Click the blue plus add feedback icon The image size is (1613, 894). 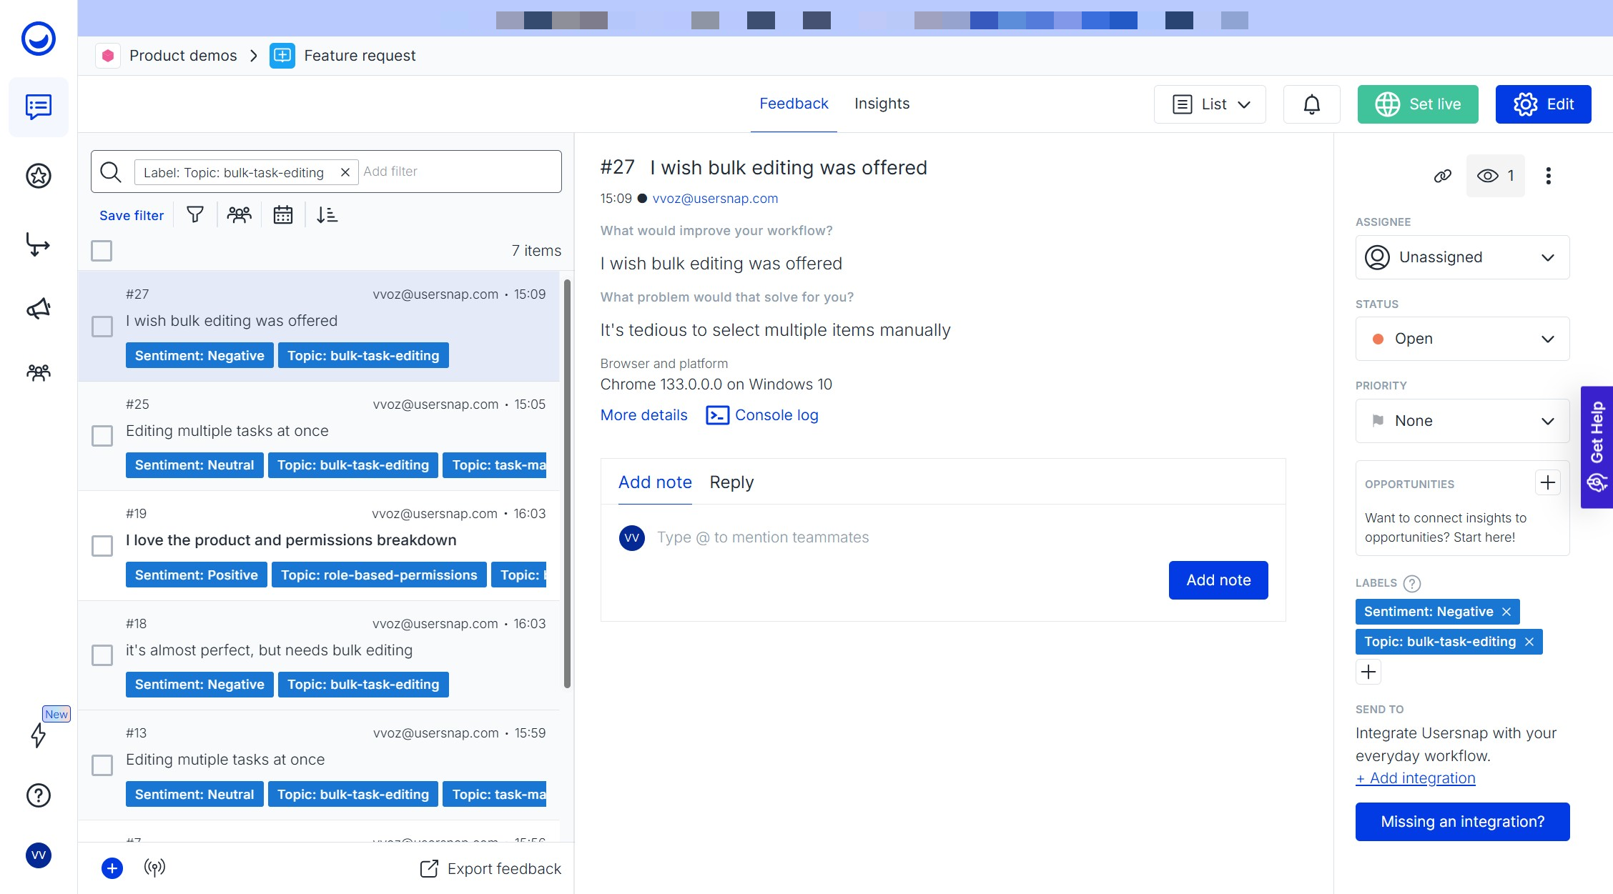[112, 868]
